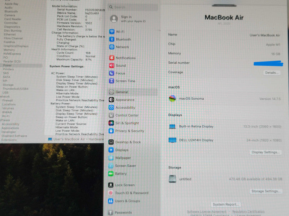The width and height of the screenshot is (289, 216).
Task: Click the Name value User's MacBook Air
Action: tap(265, 35)
